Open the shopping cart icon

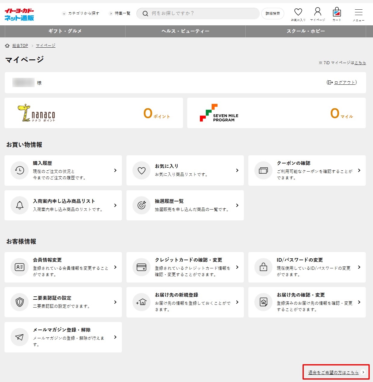pos(337,12)
